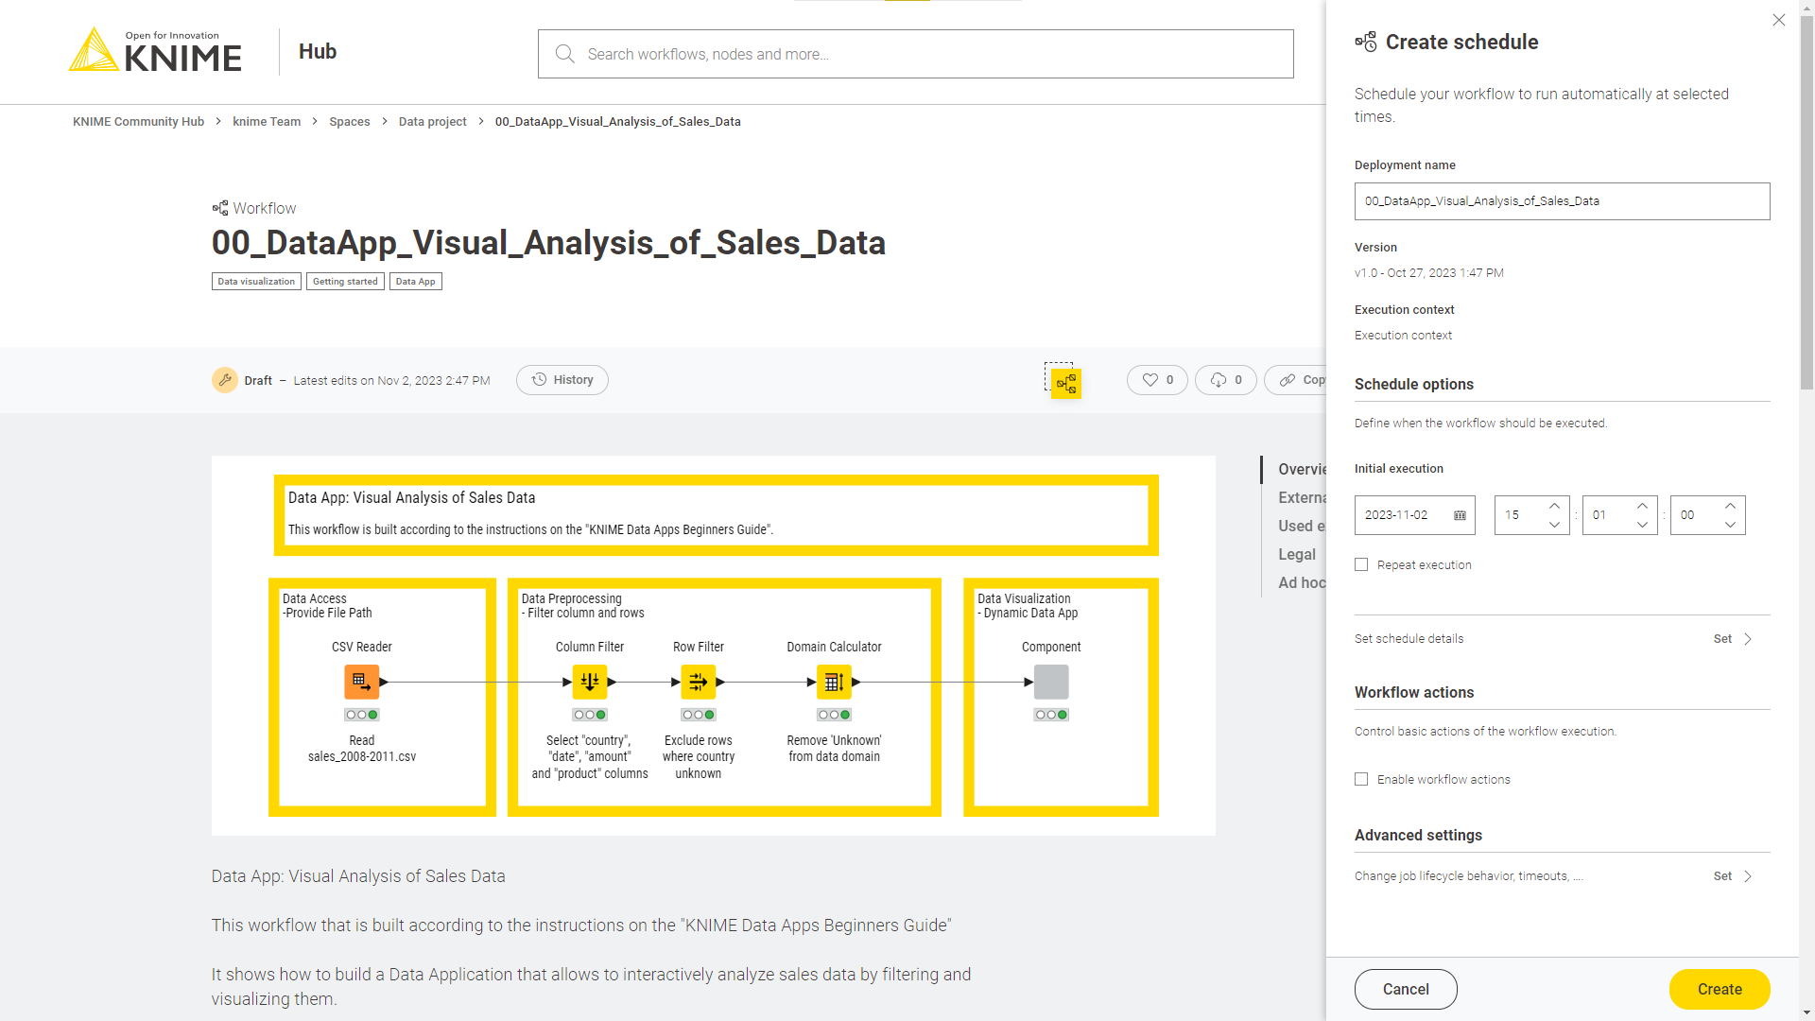Image resolution: width=1815 pixels, height=1021 pixels.
Task: Click the heart like icon
Action: (x=1150, y=380)
